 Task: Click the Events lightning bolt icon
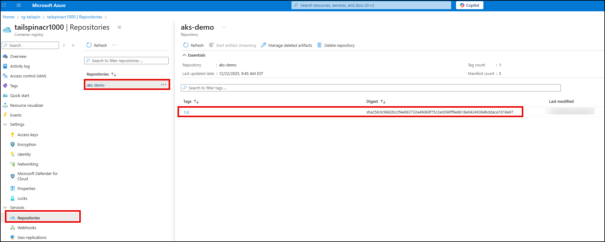5,115
